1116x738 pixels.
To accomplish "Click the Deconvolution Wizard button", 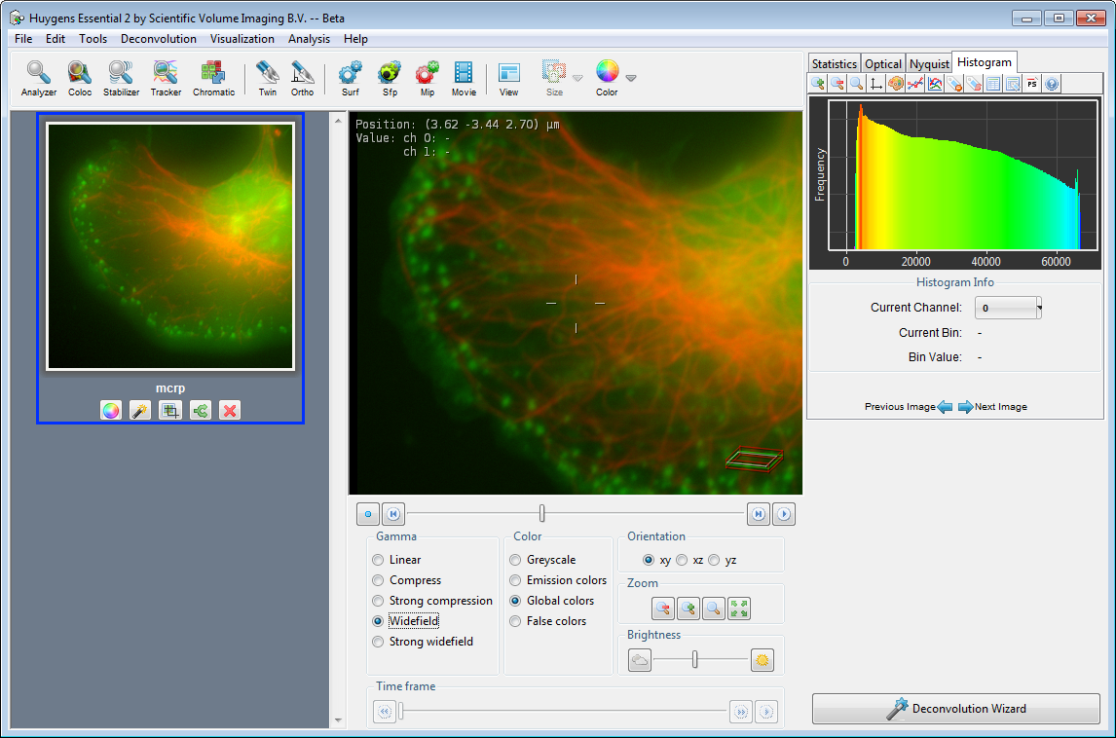I will pos(955,709).
